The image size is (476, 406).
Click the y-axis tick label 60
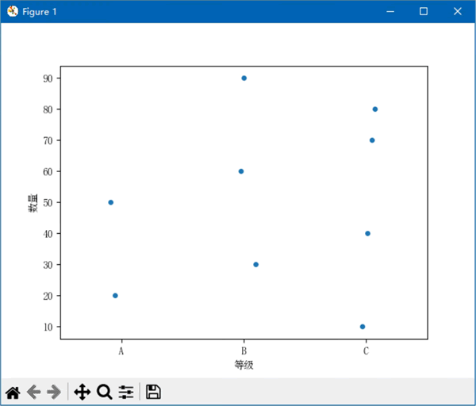[x=48, y=171]
